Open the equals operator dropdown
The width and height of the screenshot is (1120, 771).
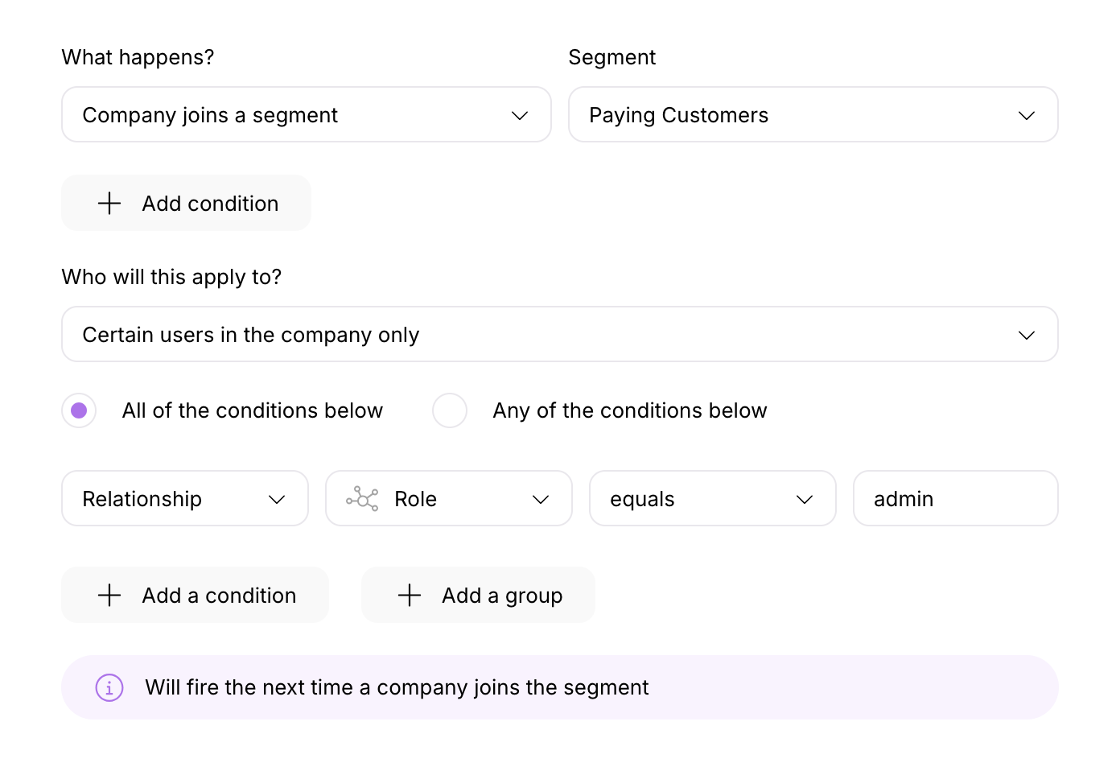pos(712,498)
